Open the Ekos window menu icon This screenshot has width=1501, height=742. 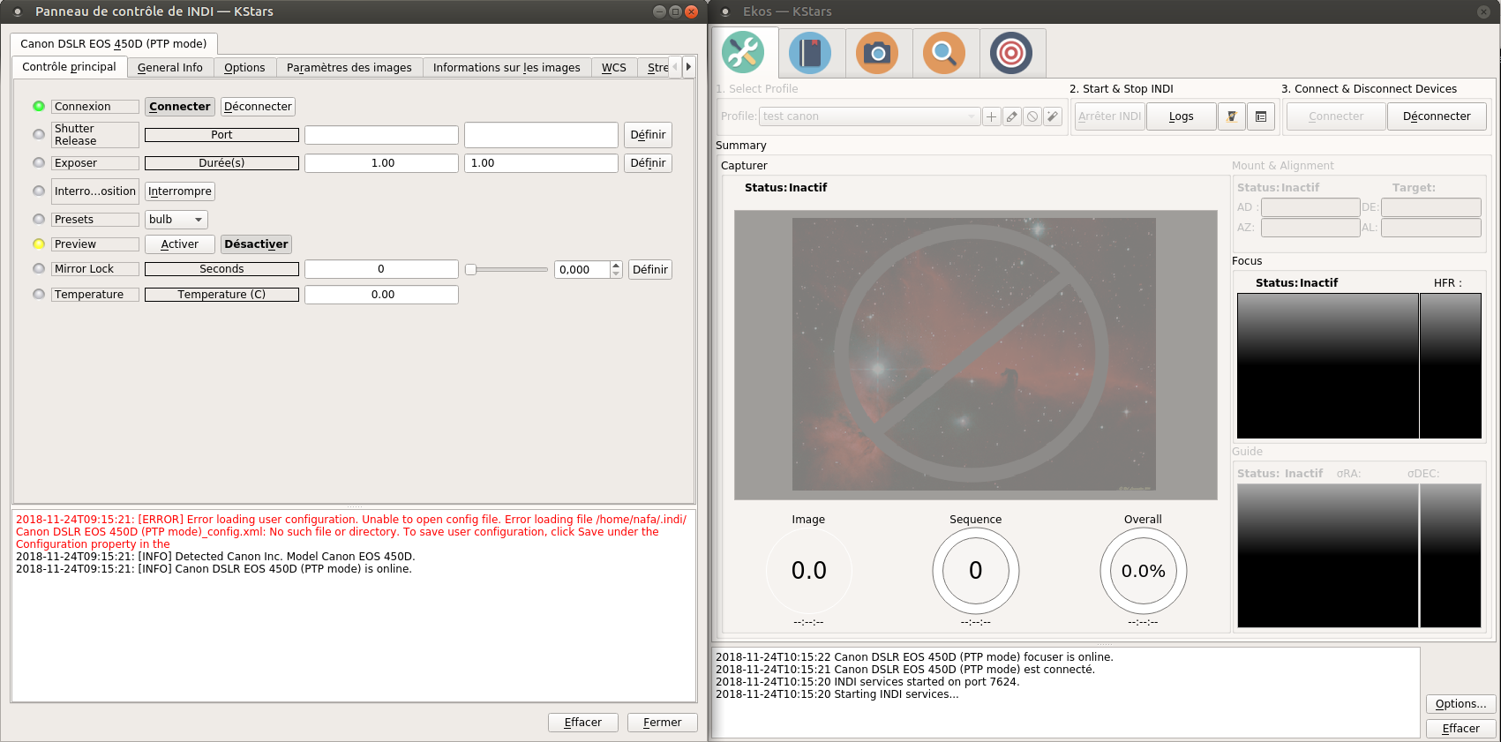tap(725, 11)
